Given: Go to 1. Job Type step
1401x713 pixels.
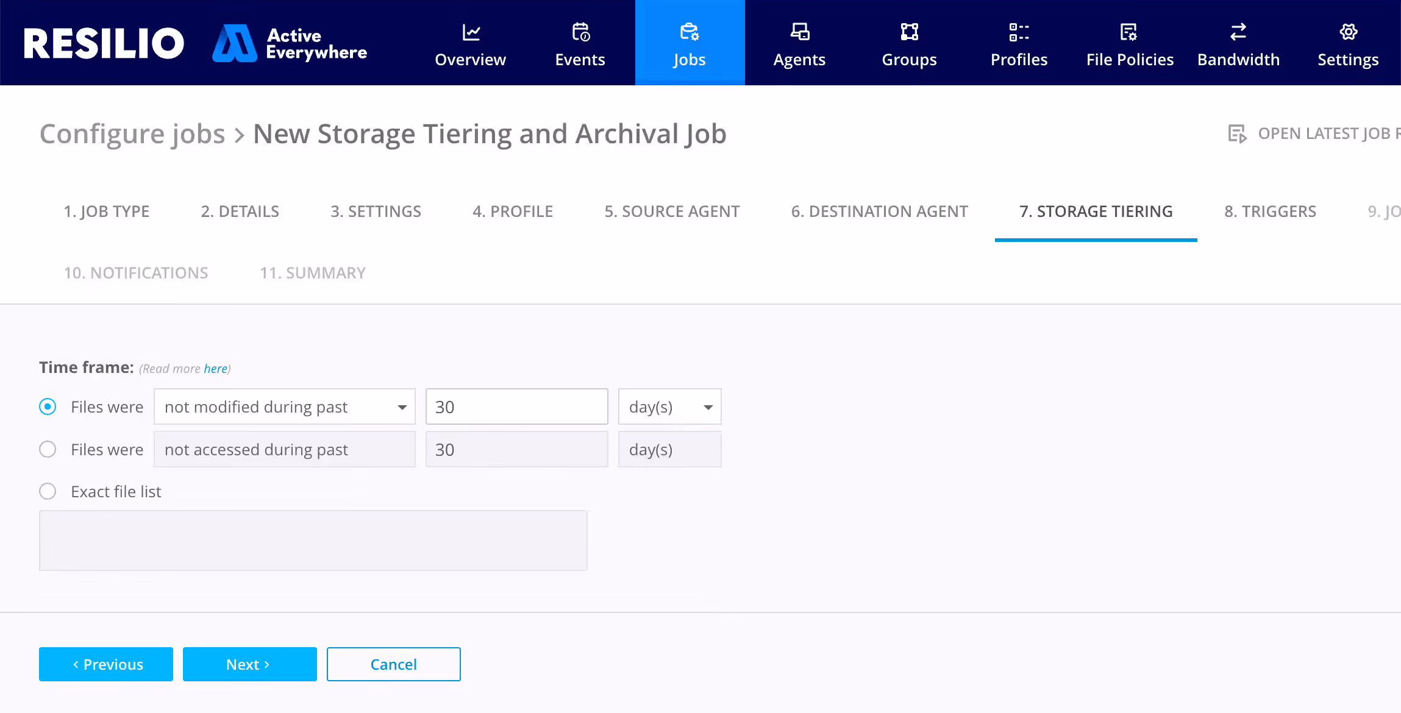Looking at the screenshot, I should 107,211.
